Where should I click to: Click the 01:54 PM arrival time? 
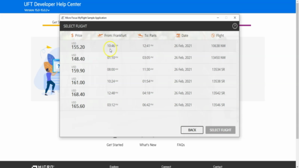click(x=148, y=81)
